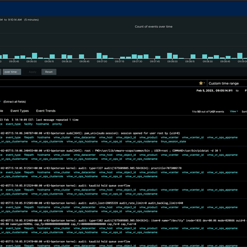Click the '1 to 50 out of 1,421 events' text
247x247 pixels.
pos(208,112)
